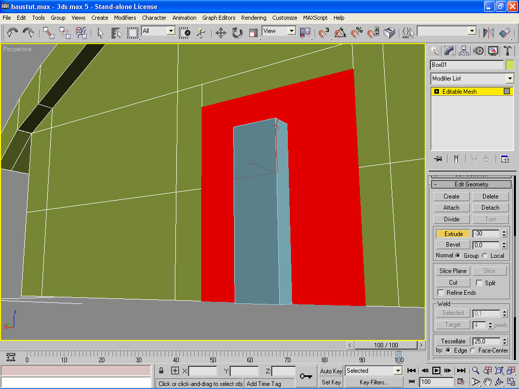Select the Move transform tool
Screen dimensions: 519x389
[220, 33]
